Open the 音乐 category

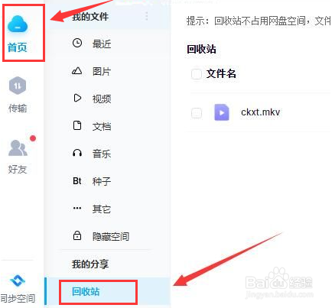(102, 154)
